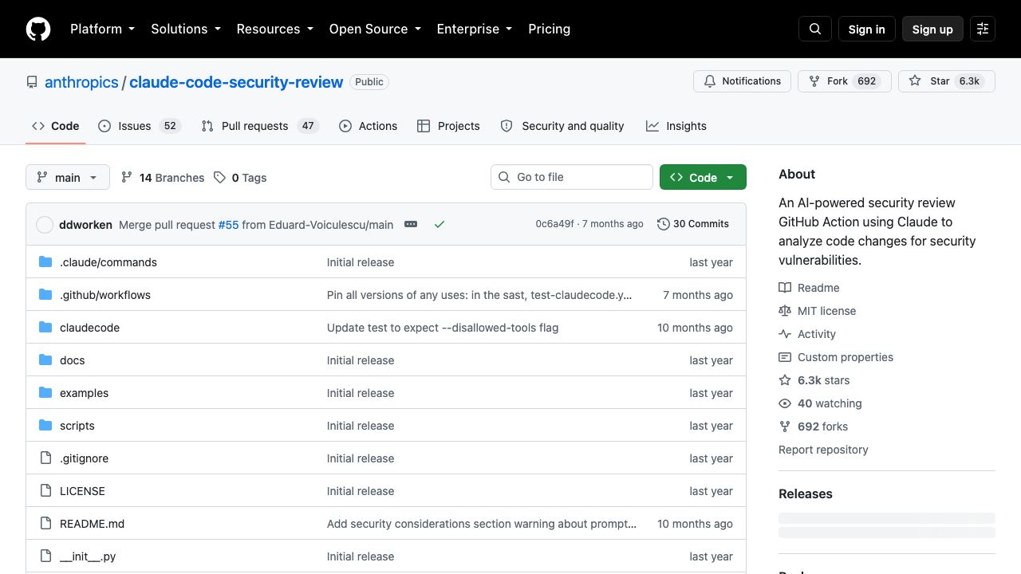Open the search magnifier in the header
This screenshot has height=574, width=1021.
815,29
